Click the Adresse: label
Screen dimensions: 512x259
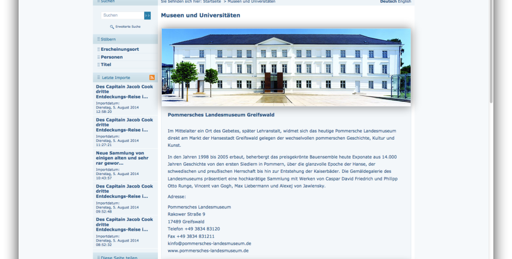[176, 196]
